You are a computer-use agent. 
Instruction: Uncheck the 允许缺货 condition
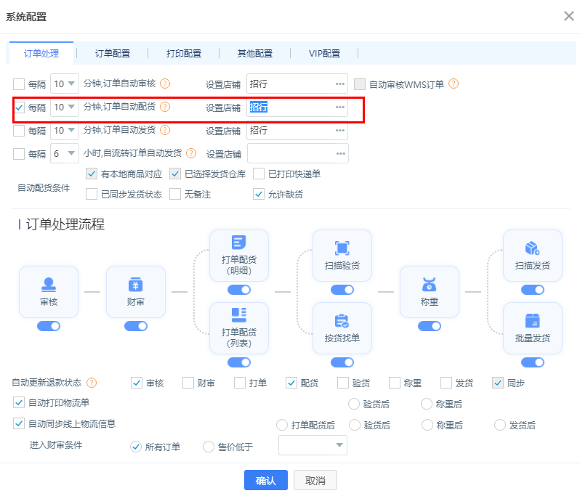[259, 194]
